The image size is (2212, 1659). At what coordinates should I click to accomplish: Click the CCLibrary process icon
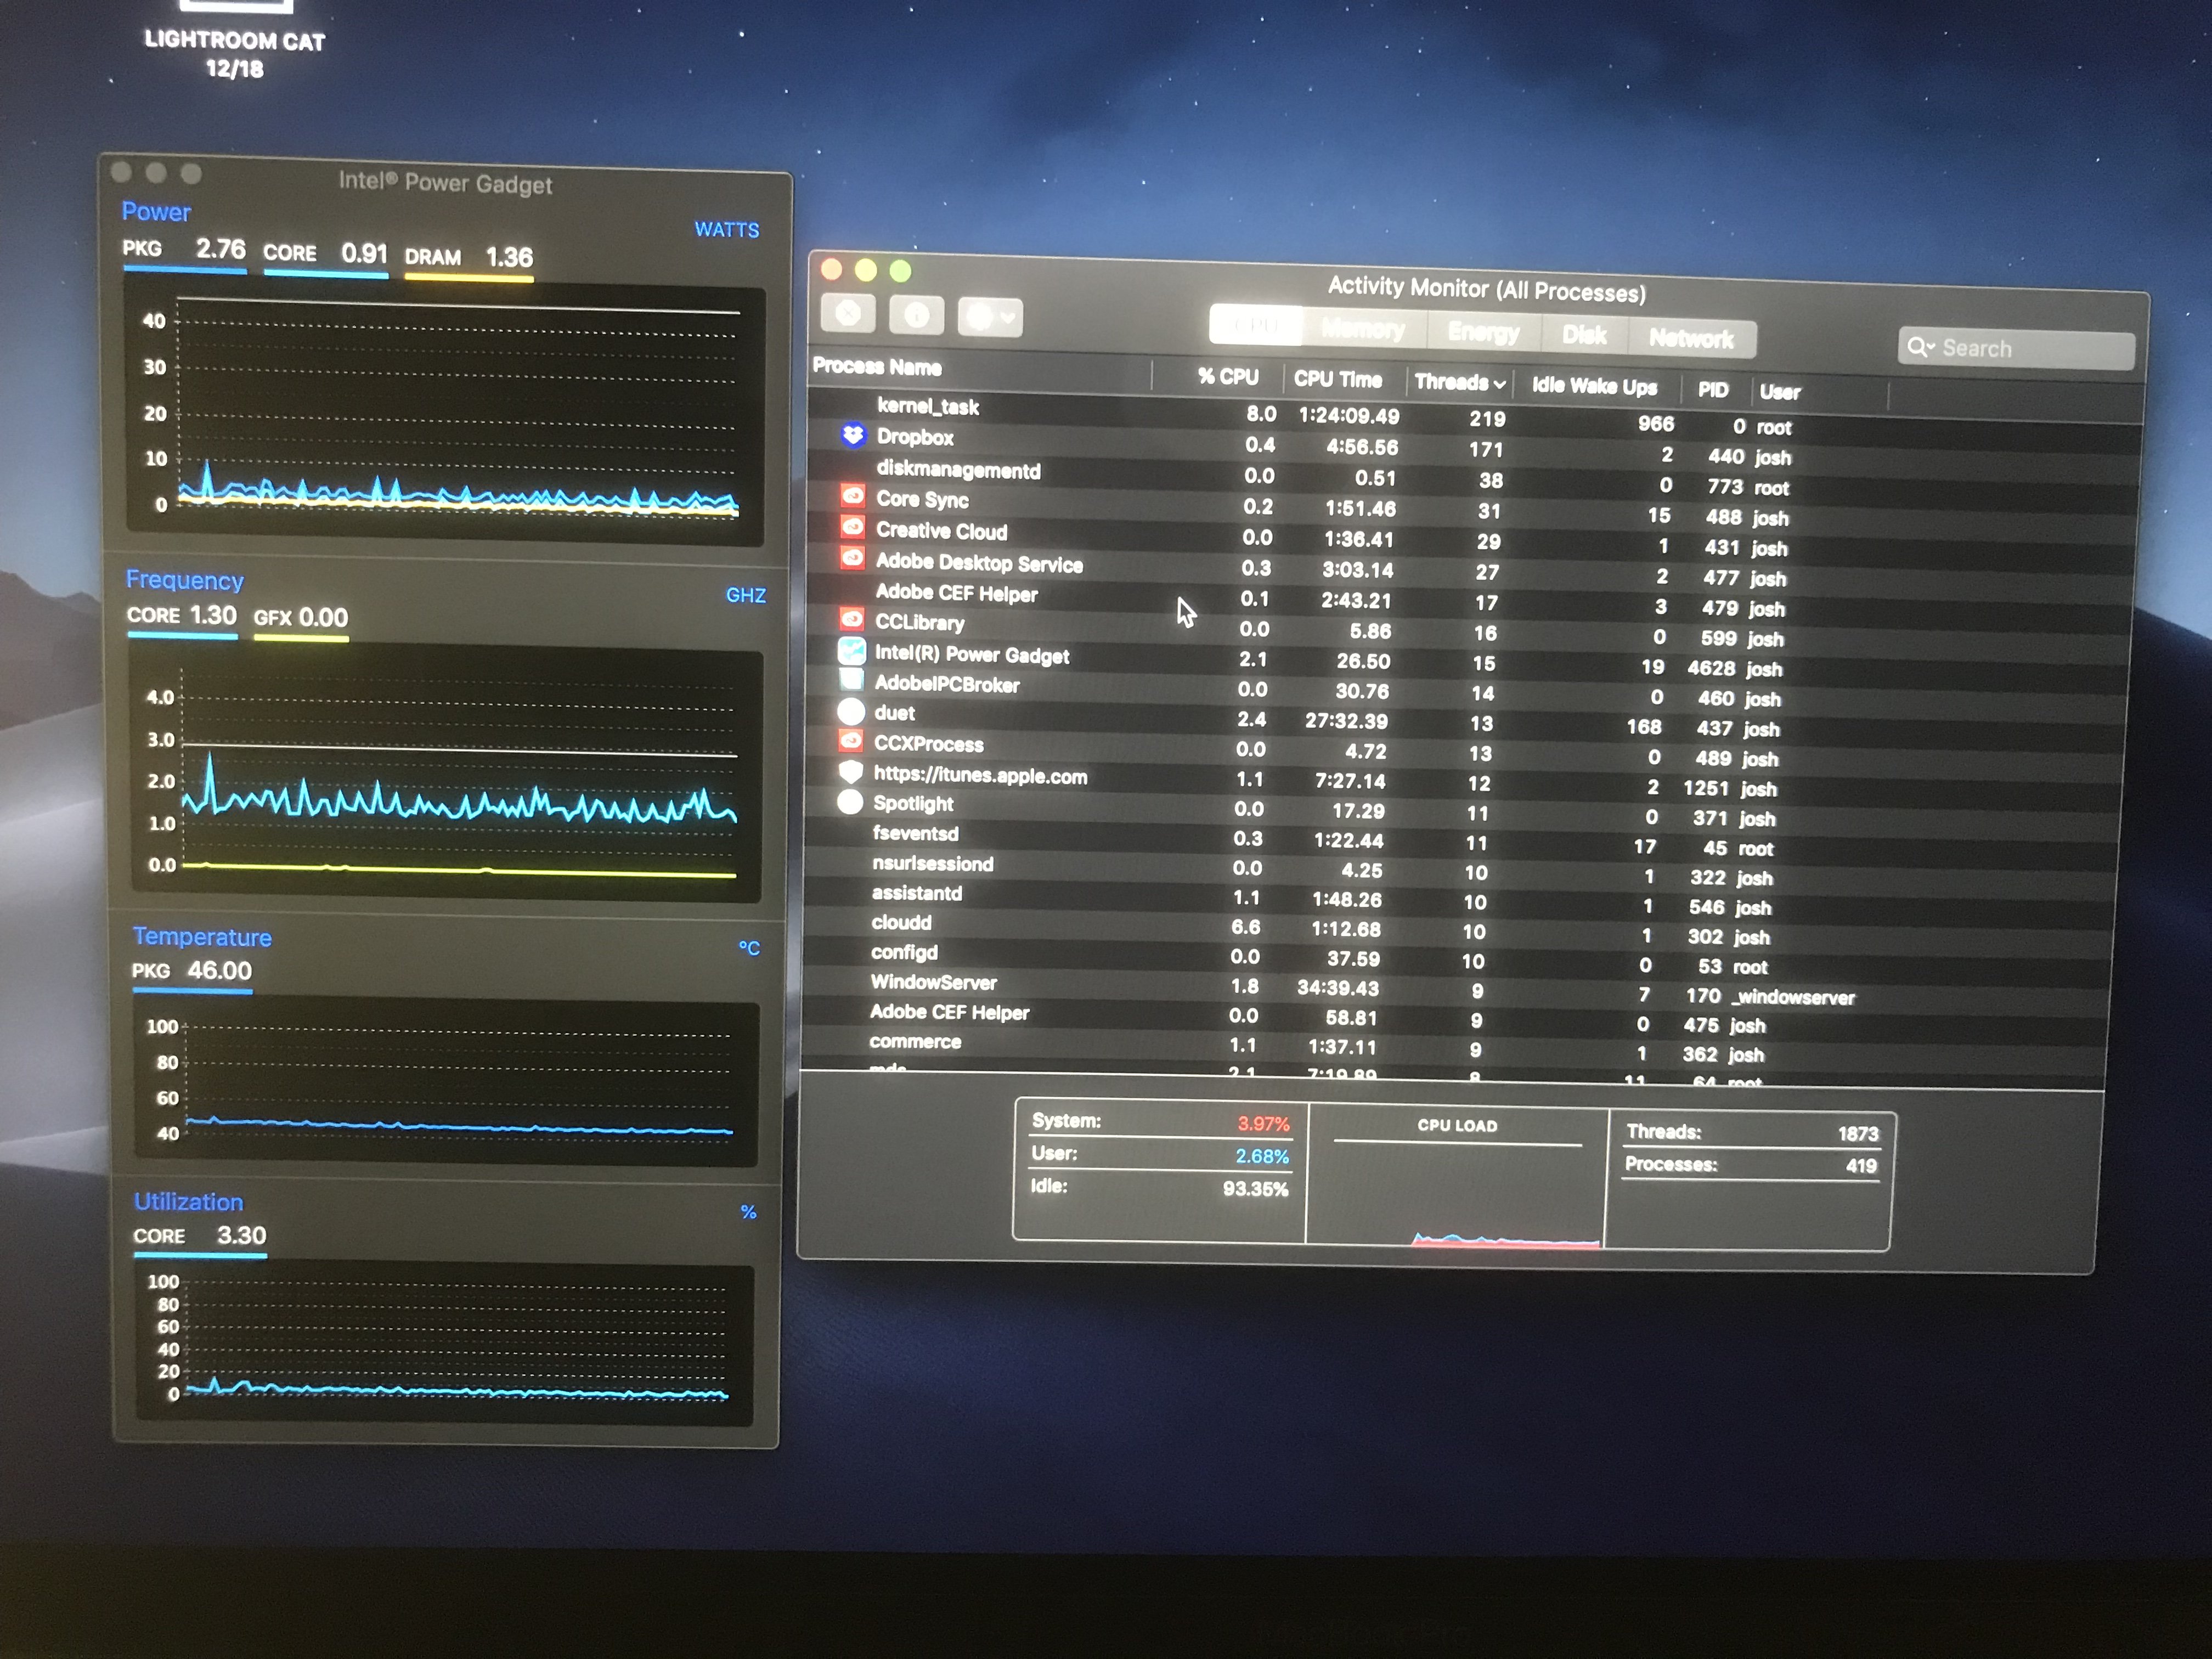(851, 620)
